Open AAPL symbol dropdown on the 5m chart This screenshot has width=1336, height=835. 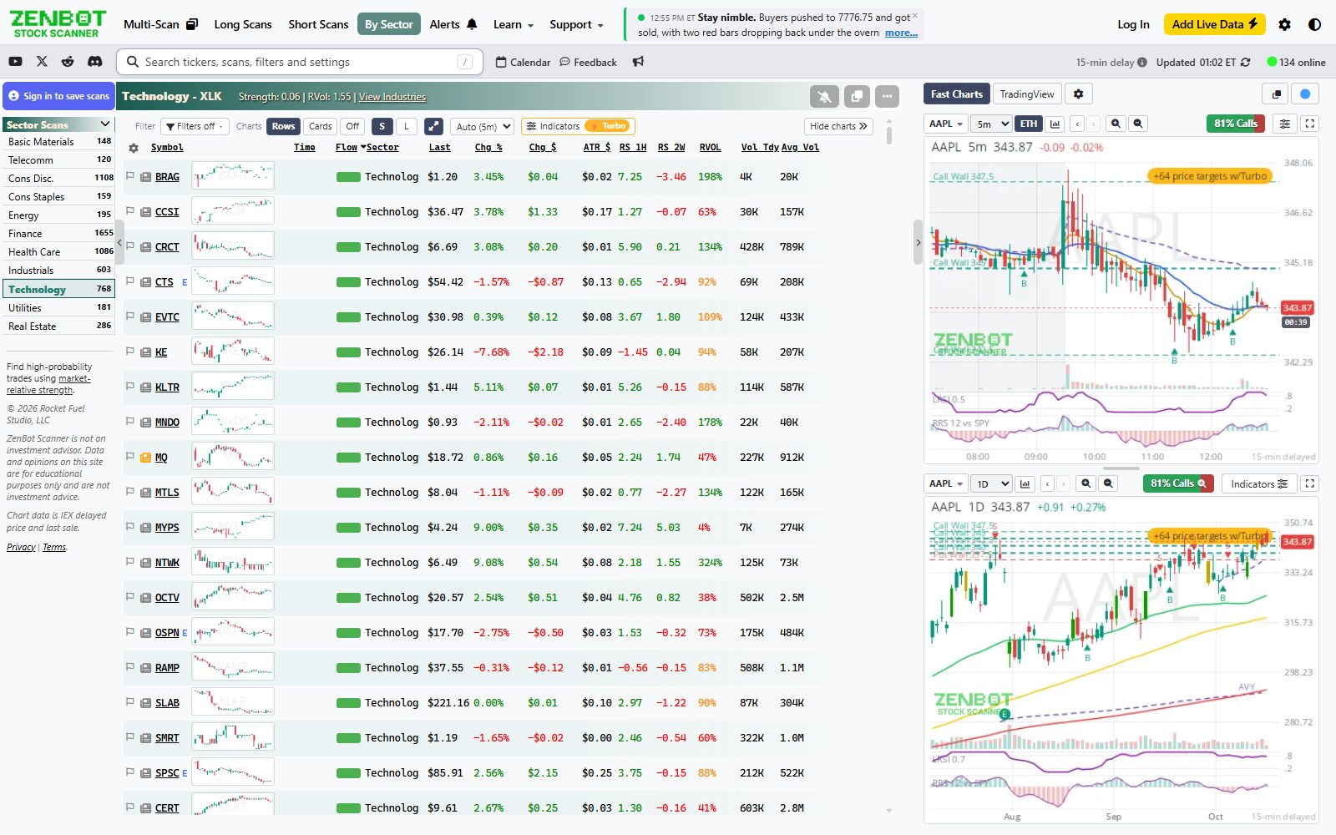click(946, 124)
